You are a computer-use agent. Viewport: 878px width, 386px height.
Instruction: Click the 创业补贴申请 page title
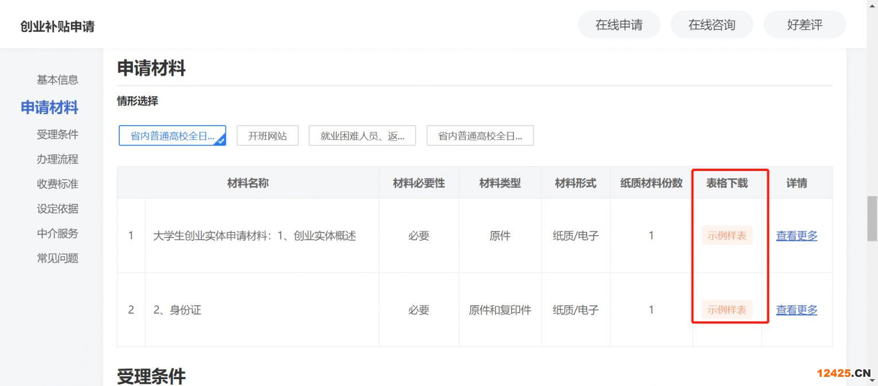click(x=57, y=26)
